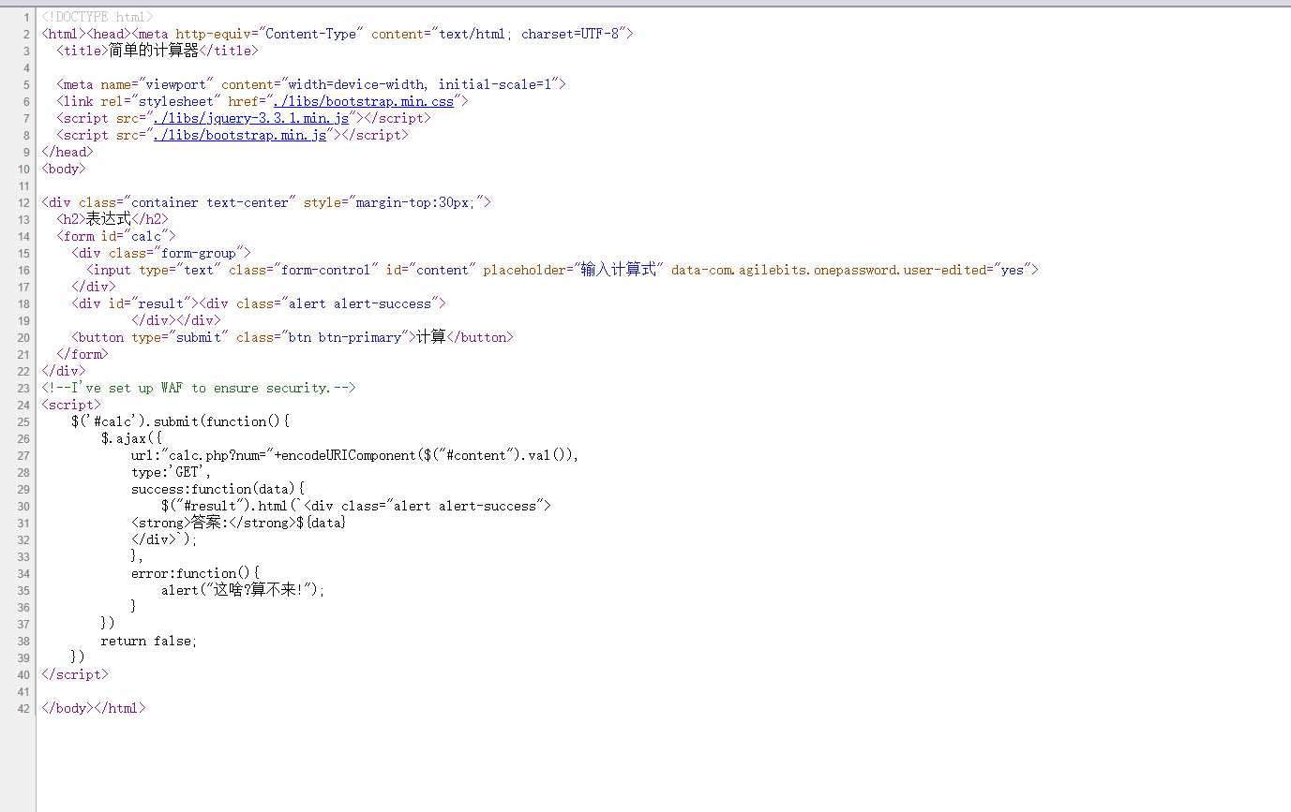
Task: Click the error:function(){ line
Action: click(195, 573)
